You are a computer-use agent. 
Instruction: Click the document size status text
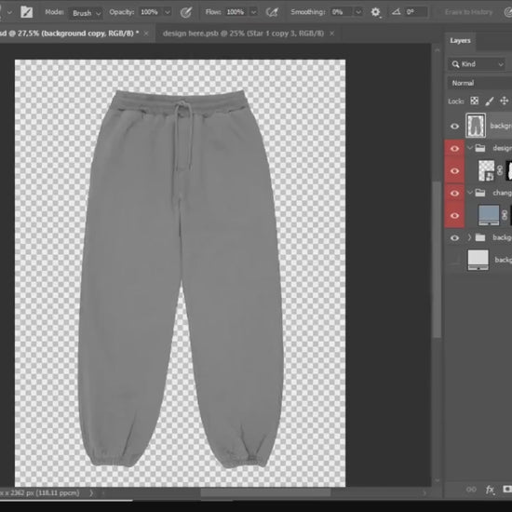point(40,492)
